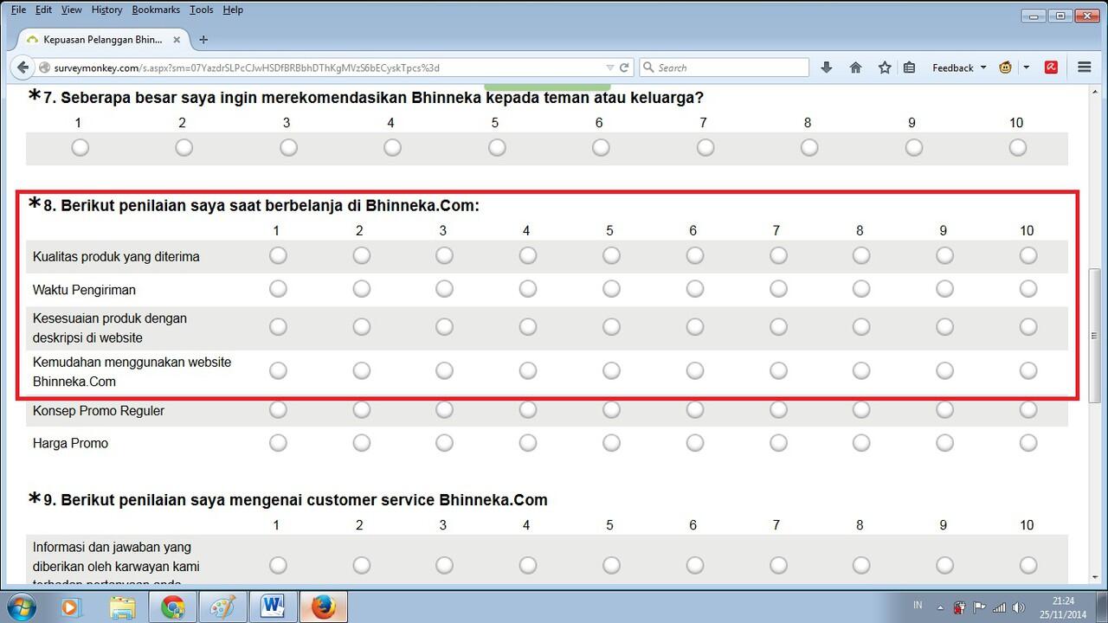Rate question 7 recommendation as 10
This screenshot has width=1108, height=623.
(x=1017, y=148)
